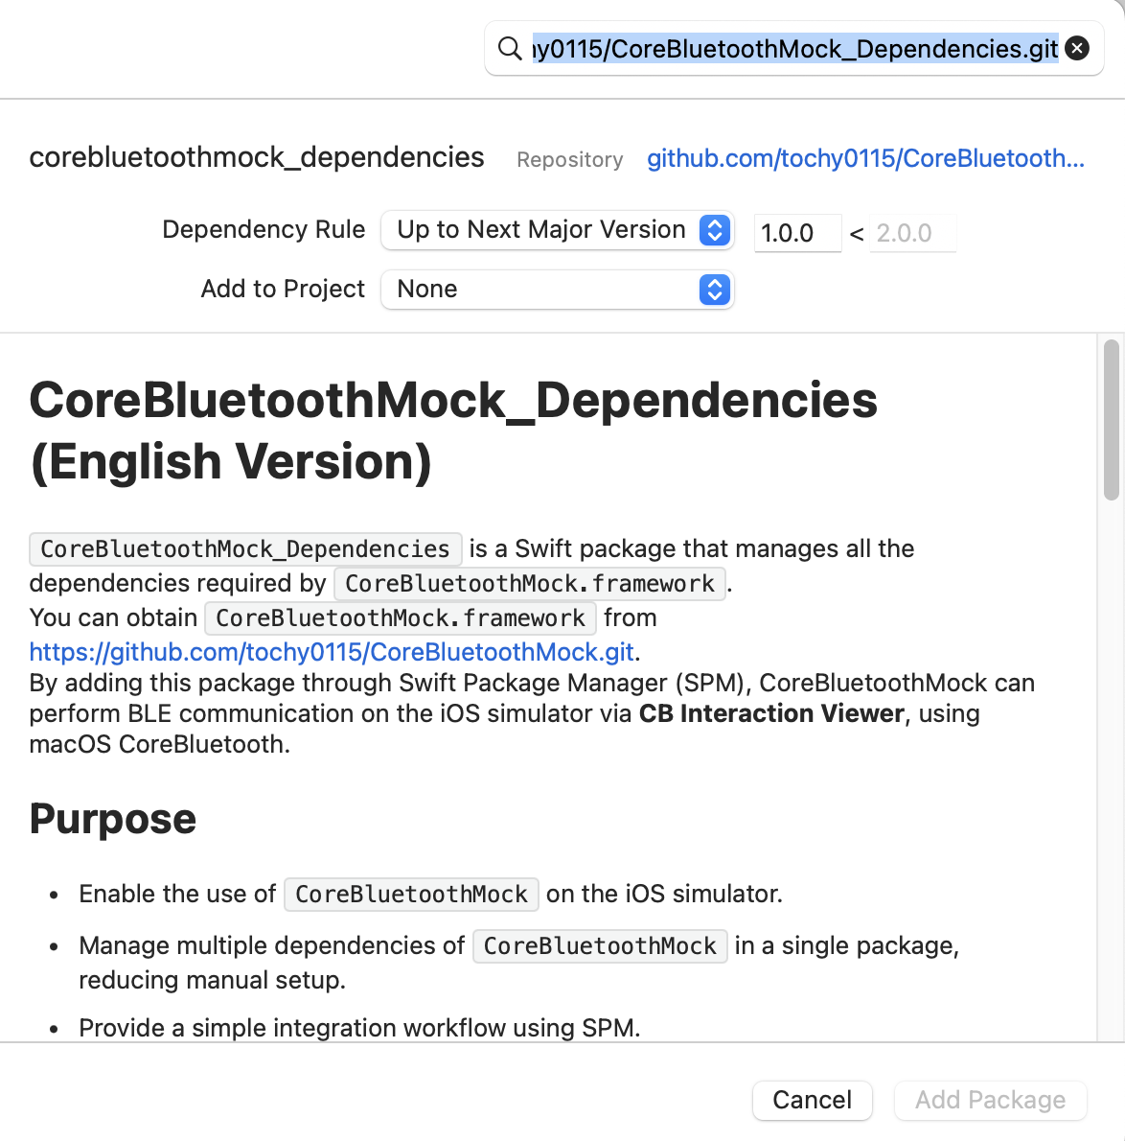This screenshot has width=1125, height=1141.
Task: Click the Dependency Rule label
Action: 264,230
